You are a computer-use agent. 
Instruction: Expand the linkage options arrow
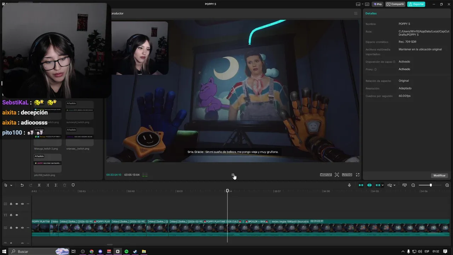[x=383, y=185]
